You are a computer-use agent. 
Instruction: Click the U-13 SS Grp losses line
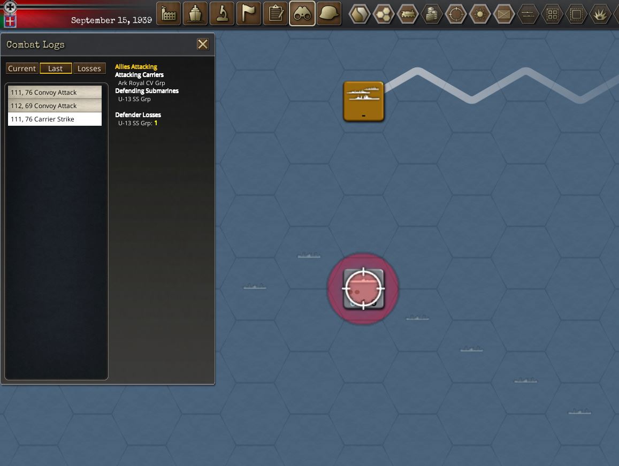[x=138, y=123]
